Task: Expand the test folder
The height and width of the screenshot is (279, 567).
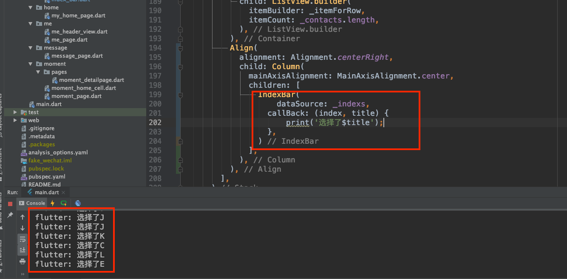Action: click(15, 112)
